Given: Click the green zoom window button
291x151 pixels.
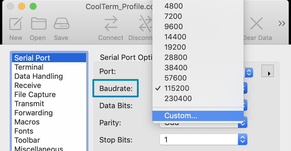Looking at the screenshot, I should tap(33, 6).
